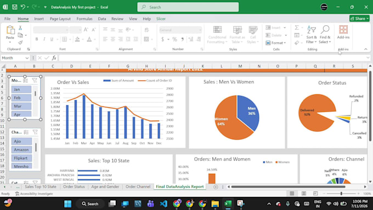Open the Slicer ribbon tab
This screenshot has width=373, height=210.
coord(161,19)
